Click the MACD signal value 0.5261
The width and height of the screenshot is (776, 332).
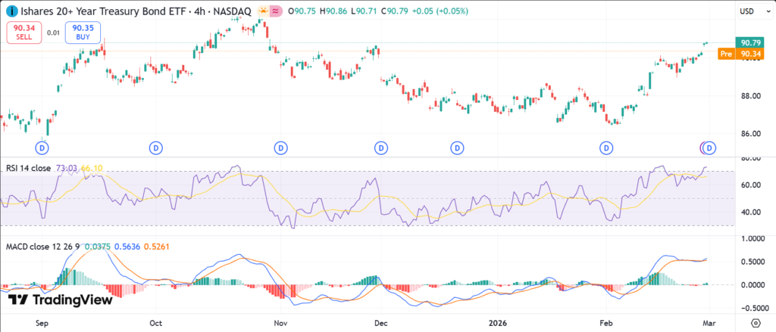point(156,246)
